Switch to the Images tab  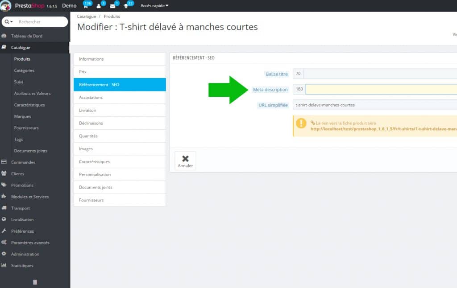(x=120, y=149)
